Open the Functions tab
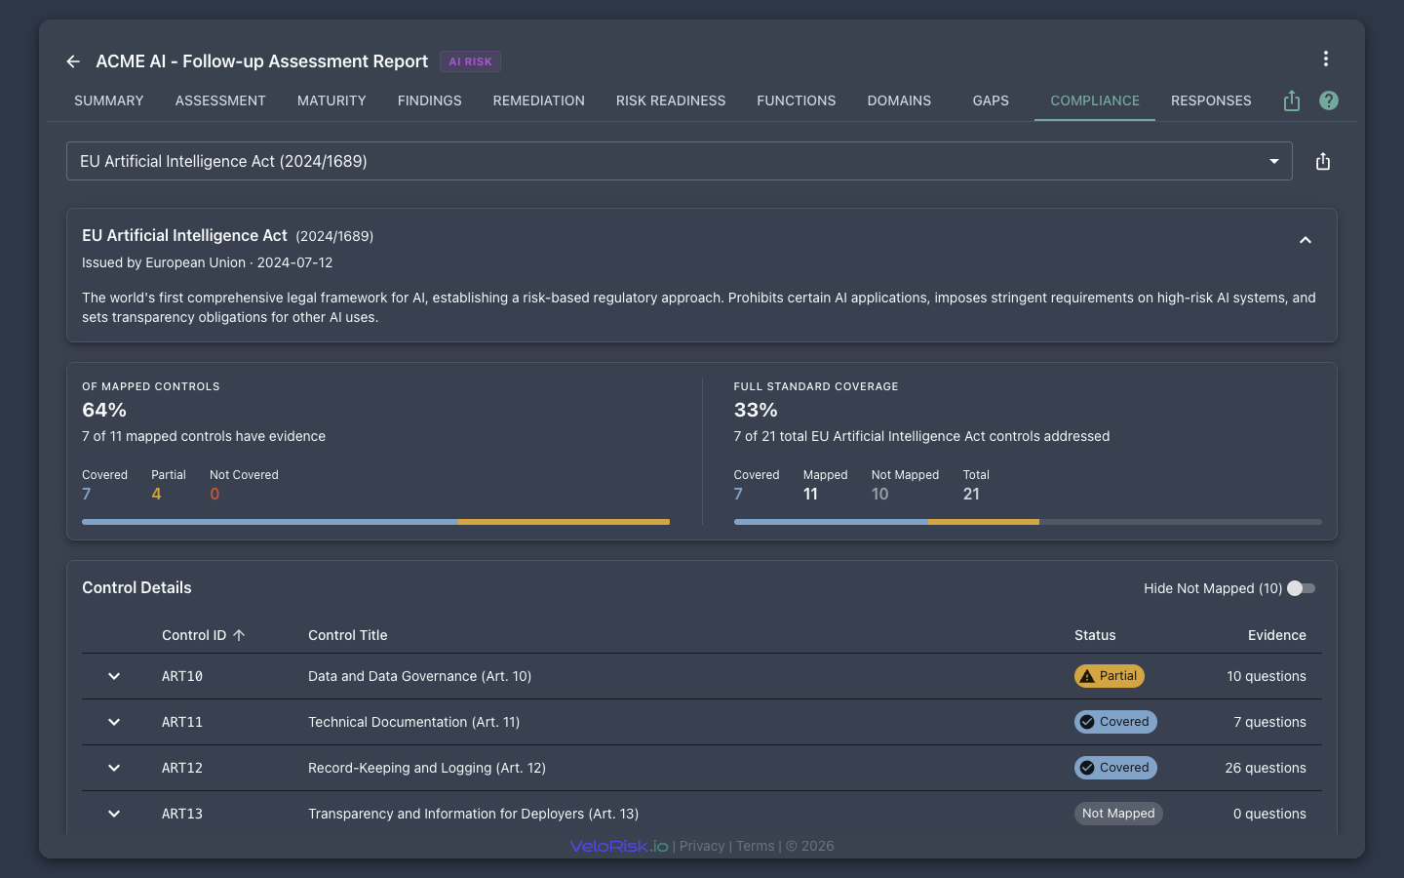The height and width of the screenshot is (878, 1404). pos(797,100)
